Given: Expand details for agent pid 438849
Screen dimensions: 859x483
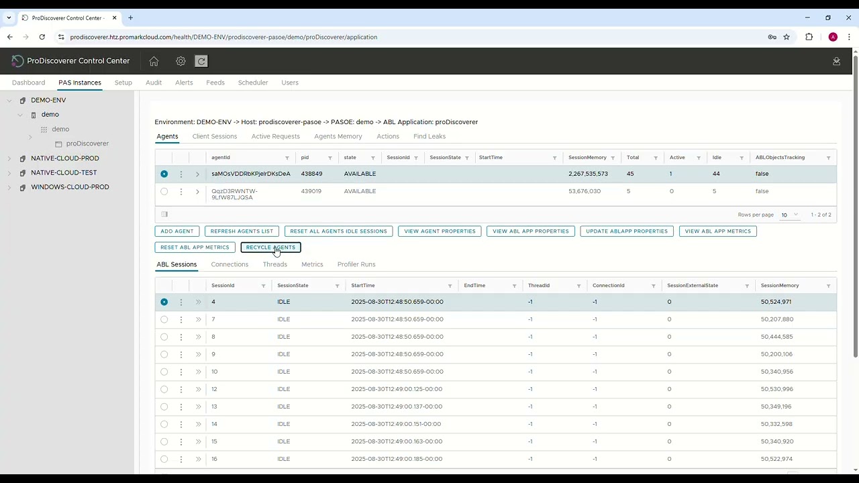Looking at the screenshot, I should point(197,174).
